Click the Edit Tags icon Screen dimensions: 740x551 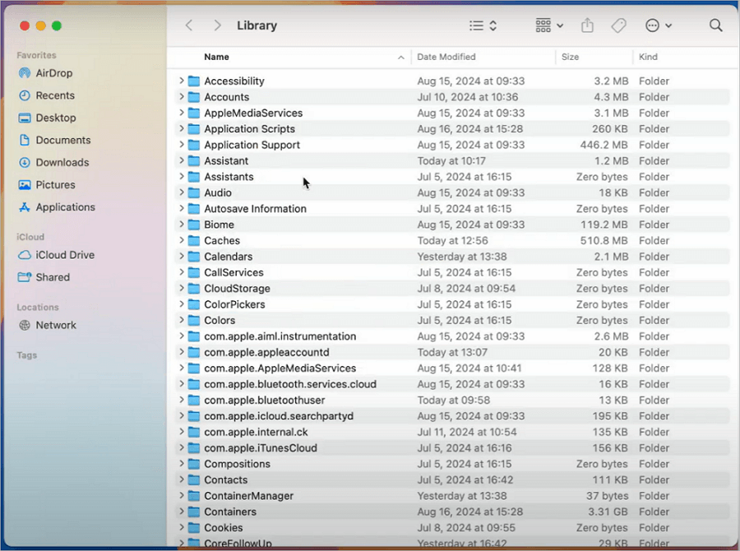click(618, 25)
